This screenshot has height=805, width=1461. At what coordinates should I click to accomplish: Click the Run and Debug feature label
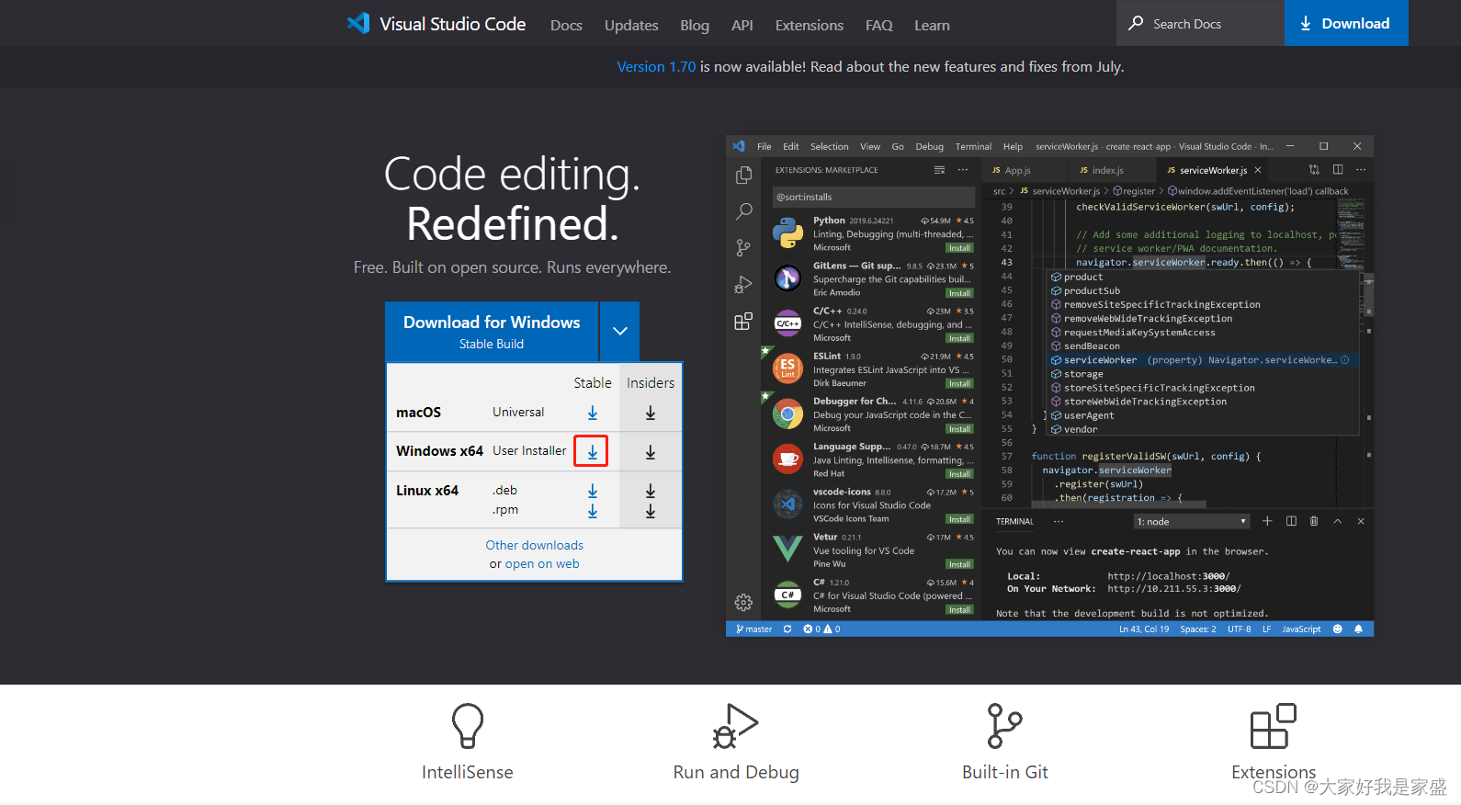point(736,772)
